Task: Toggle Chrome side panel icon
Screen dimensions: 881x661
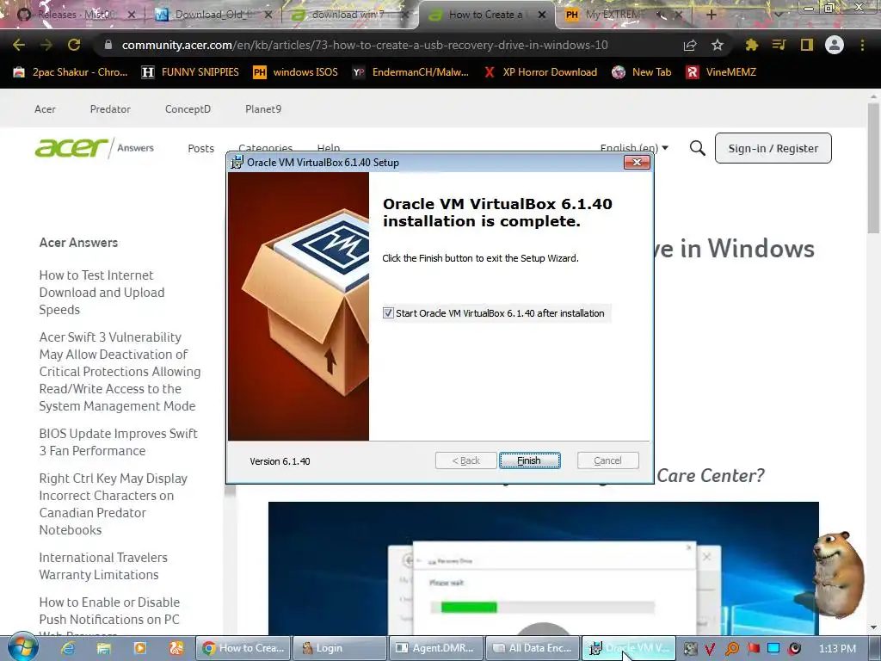Action: [x=807, y=45]
